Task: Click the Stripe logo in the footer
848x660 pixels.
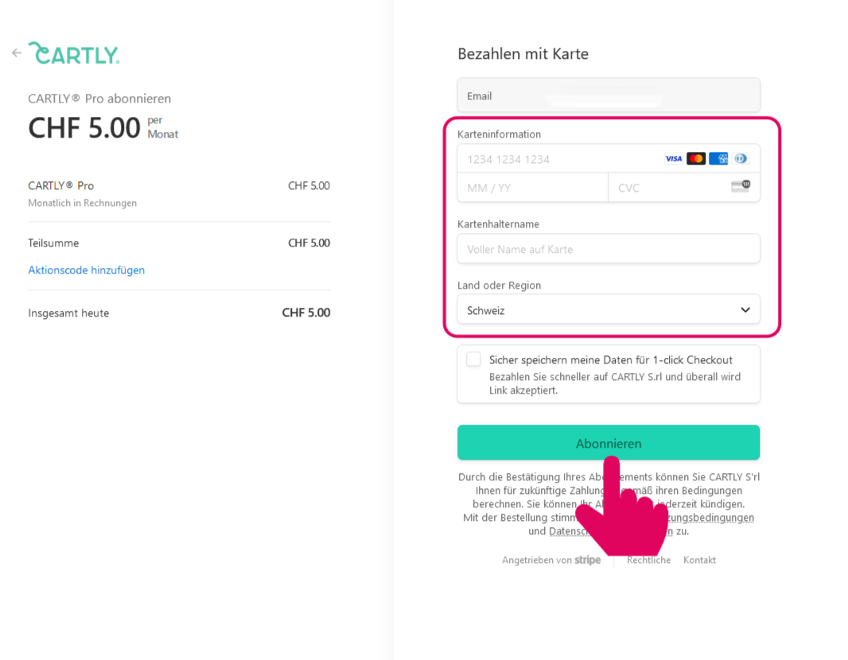Action: [x=588, y=560]
